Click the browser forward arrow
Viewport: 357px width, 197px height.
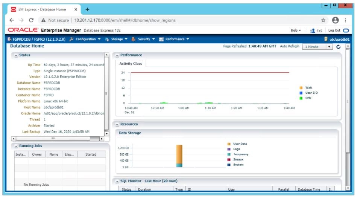pyautogui.click(x=21, y=20)
